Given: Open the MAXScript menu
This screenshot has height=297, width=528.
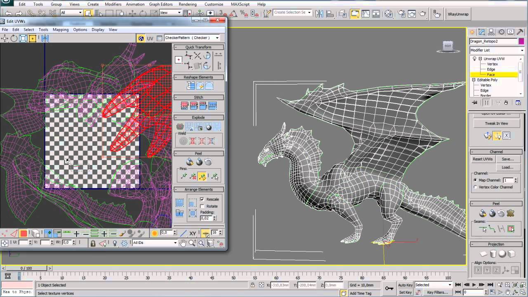Looking at the screenshot, I should [x=240, y=4].
